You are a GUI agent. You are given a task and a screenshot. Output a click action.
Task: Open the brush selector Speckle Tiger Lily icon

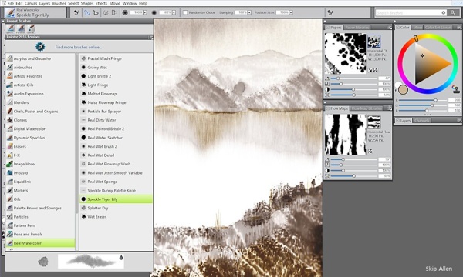click(10, 12)
